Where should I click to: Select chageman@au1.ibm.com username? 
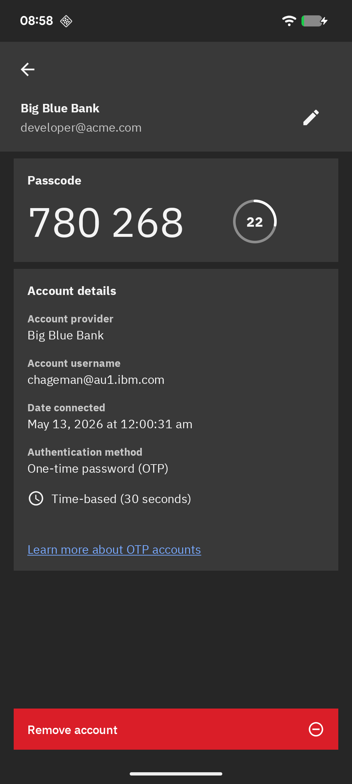(96, 380)
